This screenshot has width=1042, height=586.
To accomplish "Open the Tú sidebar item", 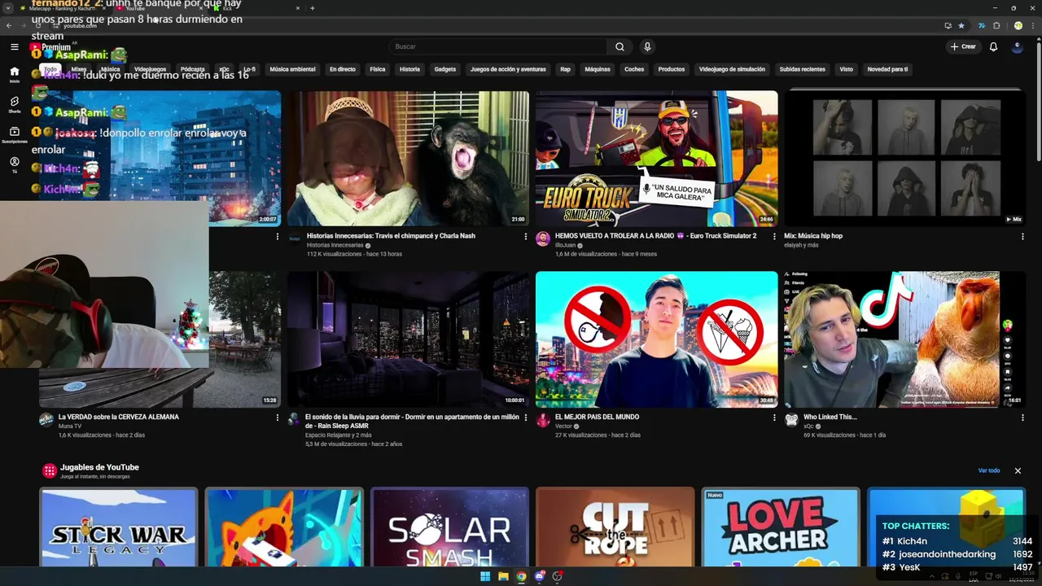I will (15, 165).
